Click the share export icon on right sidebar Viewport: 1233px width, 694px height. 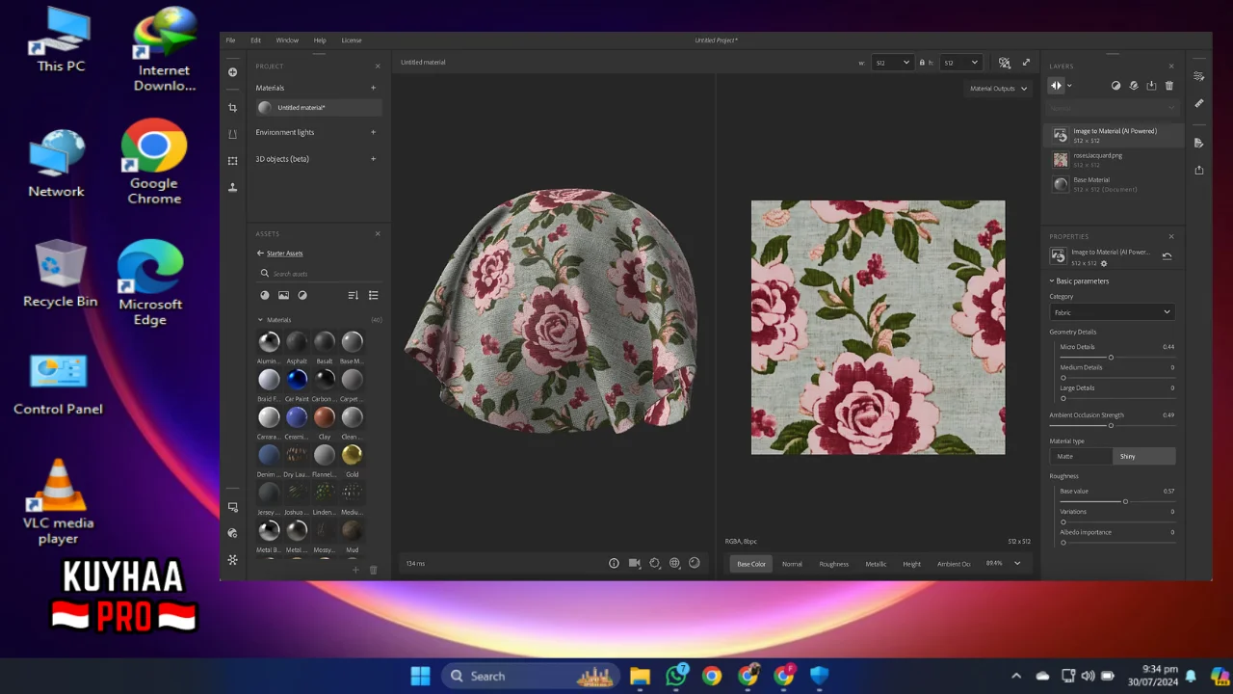[x=1199, y=170]
